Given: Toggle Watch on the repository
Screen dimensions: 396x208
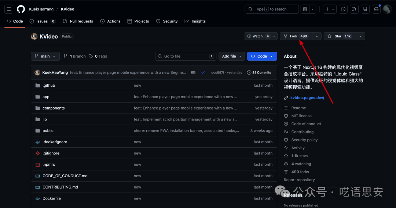Looking at the screenshot, I should (258, 36).
